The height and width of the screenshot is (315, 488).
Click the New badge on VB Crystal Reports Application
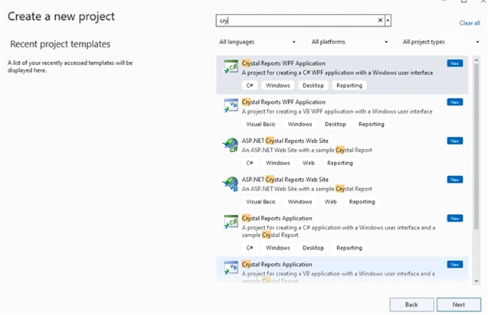click(455, 265)
